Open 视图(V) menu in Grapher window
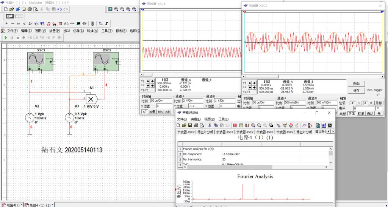Screen dimensions: 388x207 point(210,119)
